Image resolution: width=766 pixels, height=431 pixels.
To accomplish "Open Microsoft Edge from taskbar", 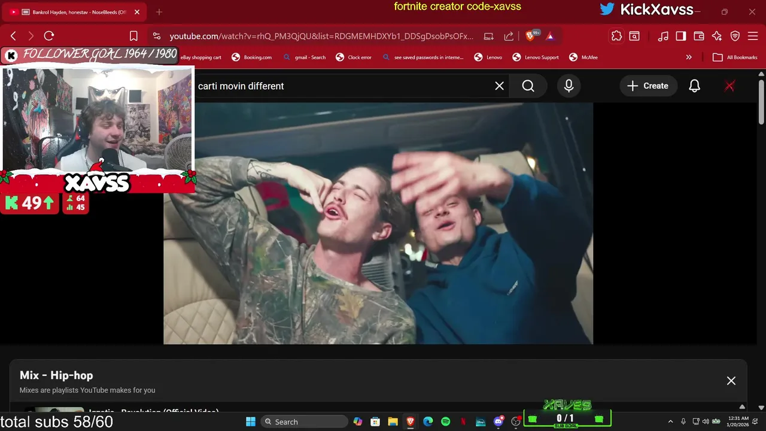I will (428, 421).
